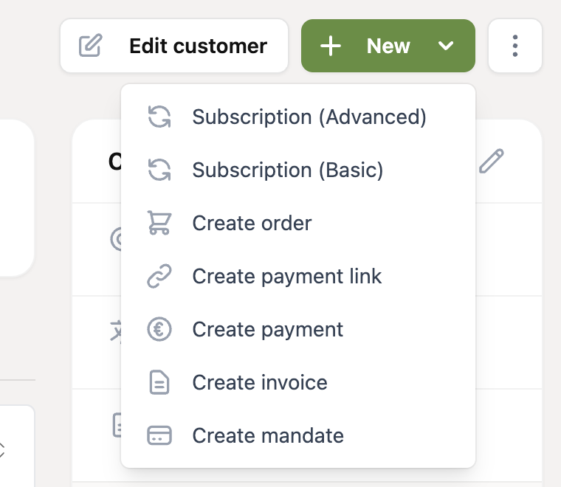Click the pencil-square icon in Edit customer
The width and height of the screenshot is (561, 487).
[x=91, y=46]
